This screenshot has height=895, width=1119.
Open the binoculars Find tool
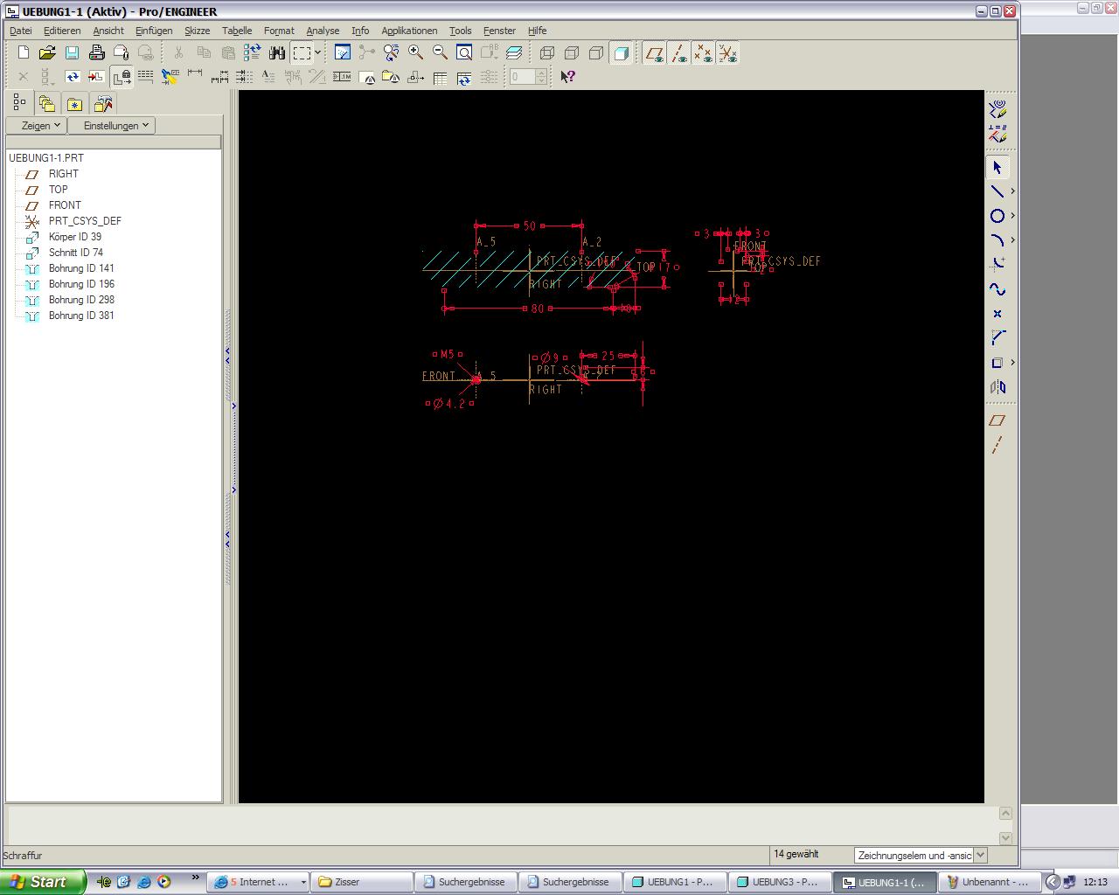pos(277,53)
